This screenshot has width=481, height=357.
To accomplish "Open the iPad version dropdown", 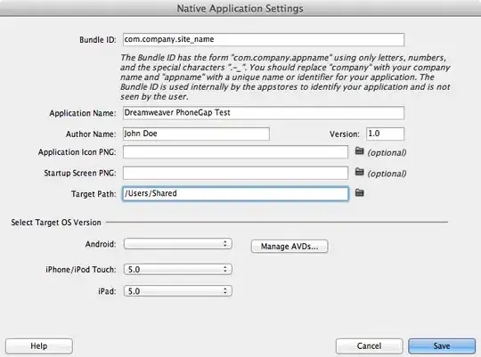I will click(x=177, y=291).
